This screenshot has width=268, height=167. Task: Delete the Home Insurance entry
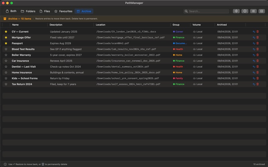(258, 72)
